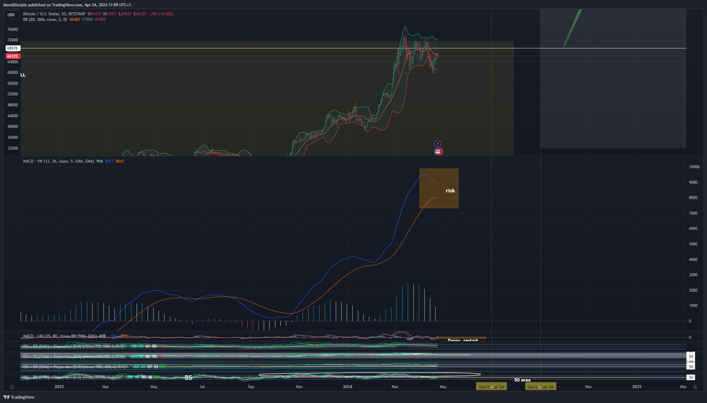
Task: Click the MACD 1W indicator legend
Action: pos(58,161)
